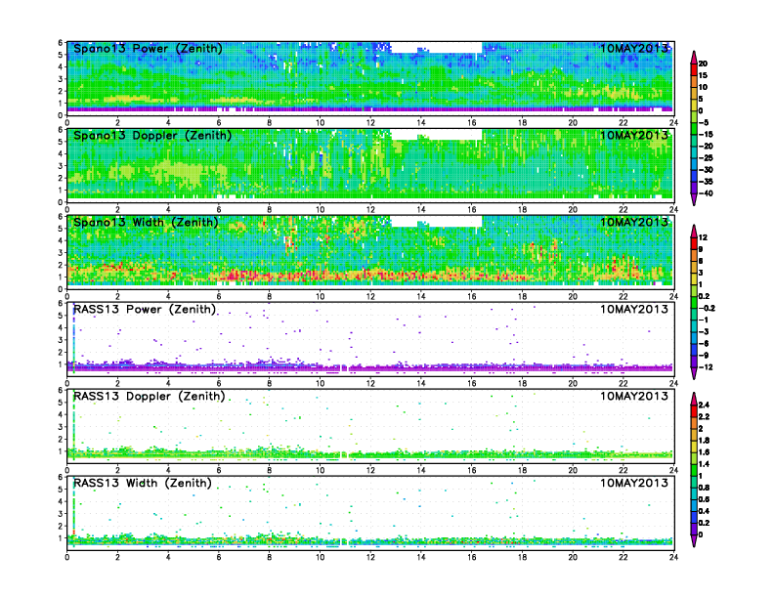Click the 'Spano13 Power (Zenith)' panel title
774x598 pixels.
point(148,48)
